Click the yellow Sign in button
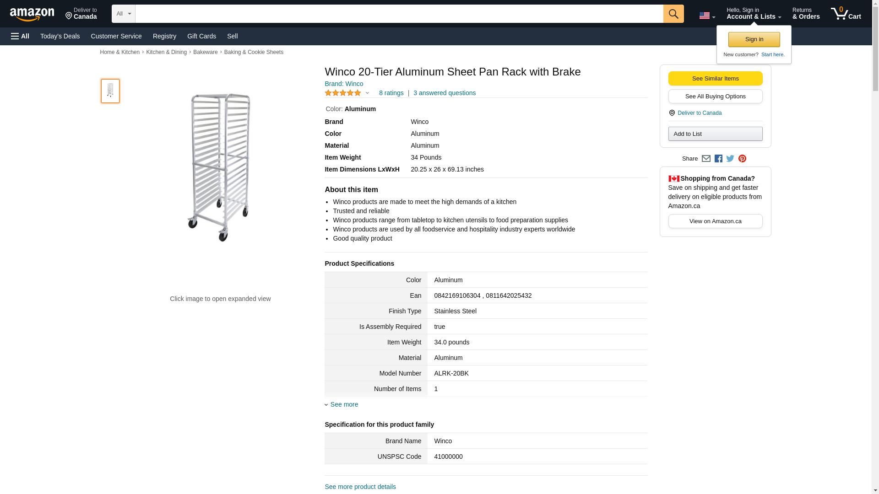The width and height of the screenshot is (879, 494). tap(754, 39)
